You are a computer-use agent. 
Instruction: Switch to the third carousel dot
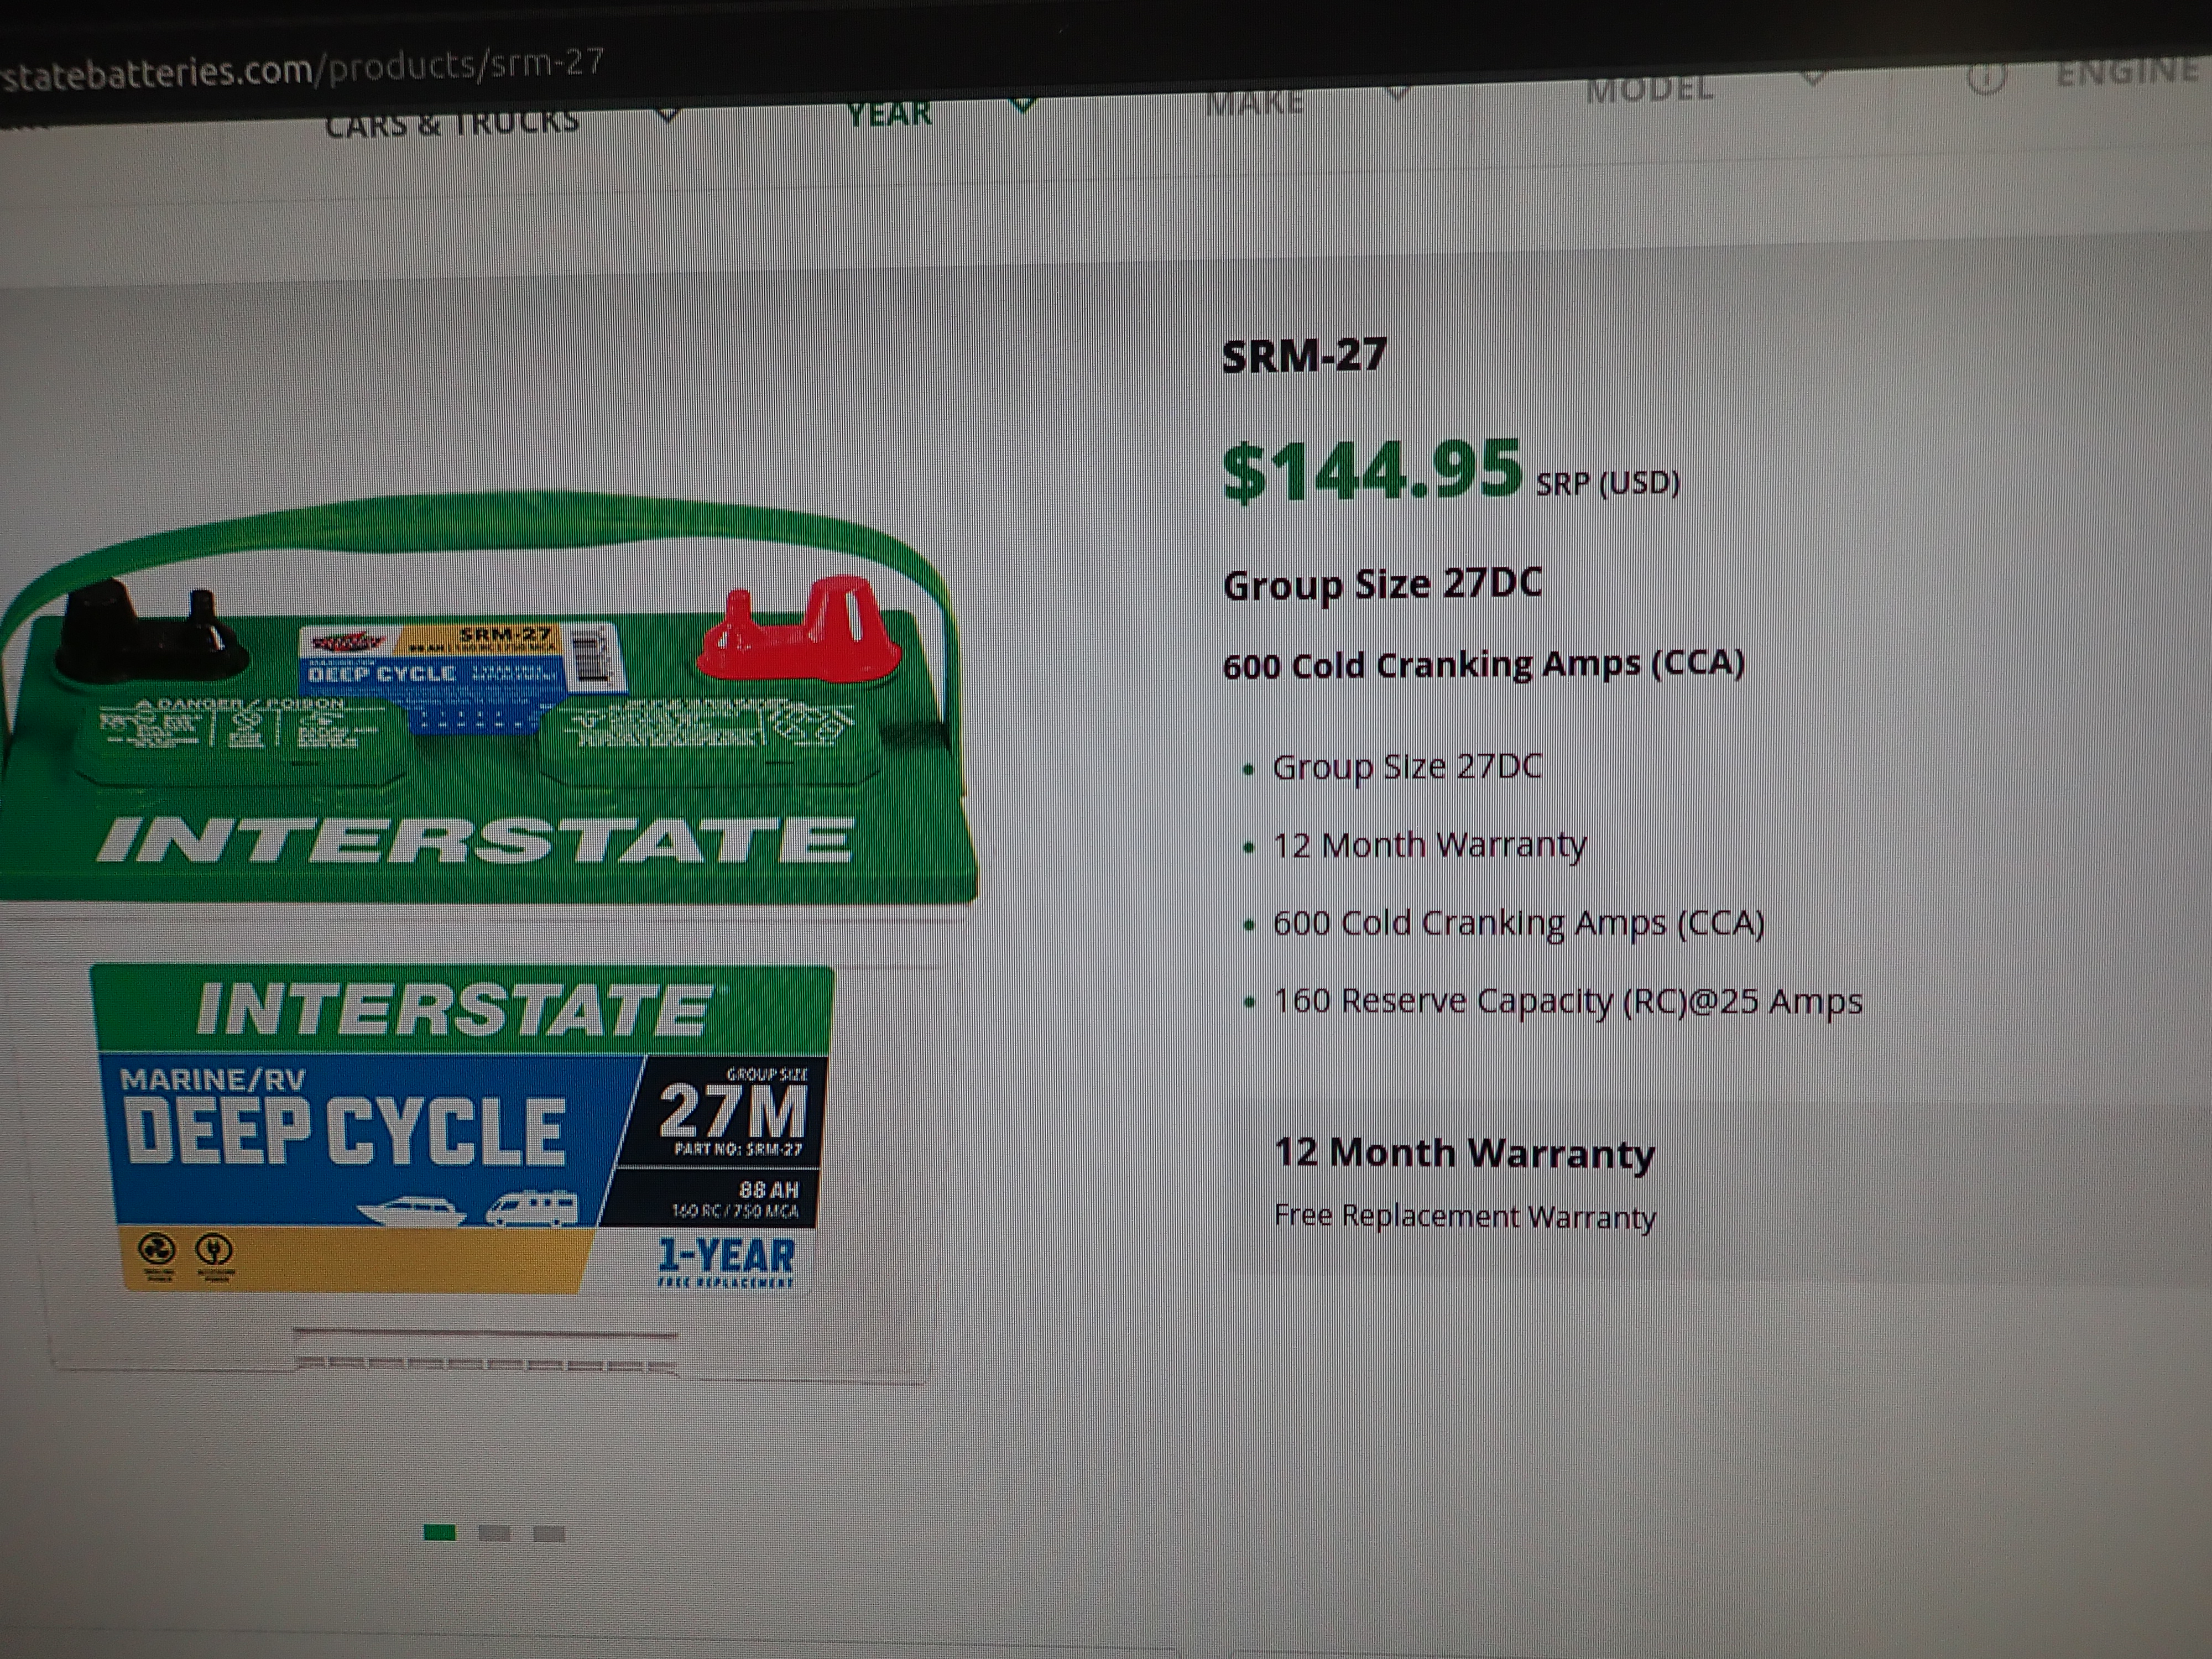click(549, 1533)
